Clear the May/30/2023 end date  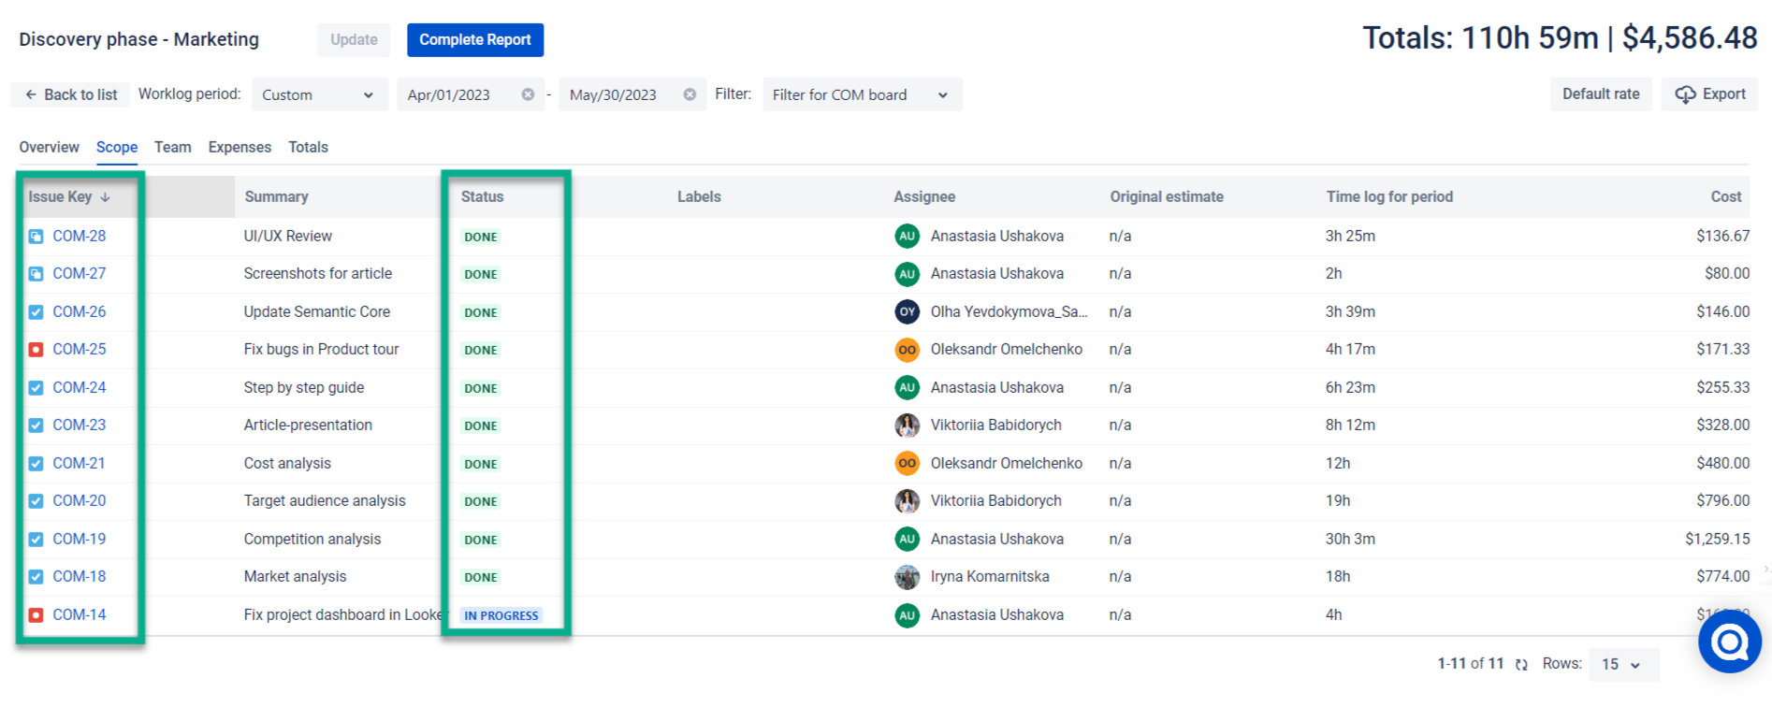[690, 94]
